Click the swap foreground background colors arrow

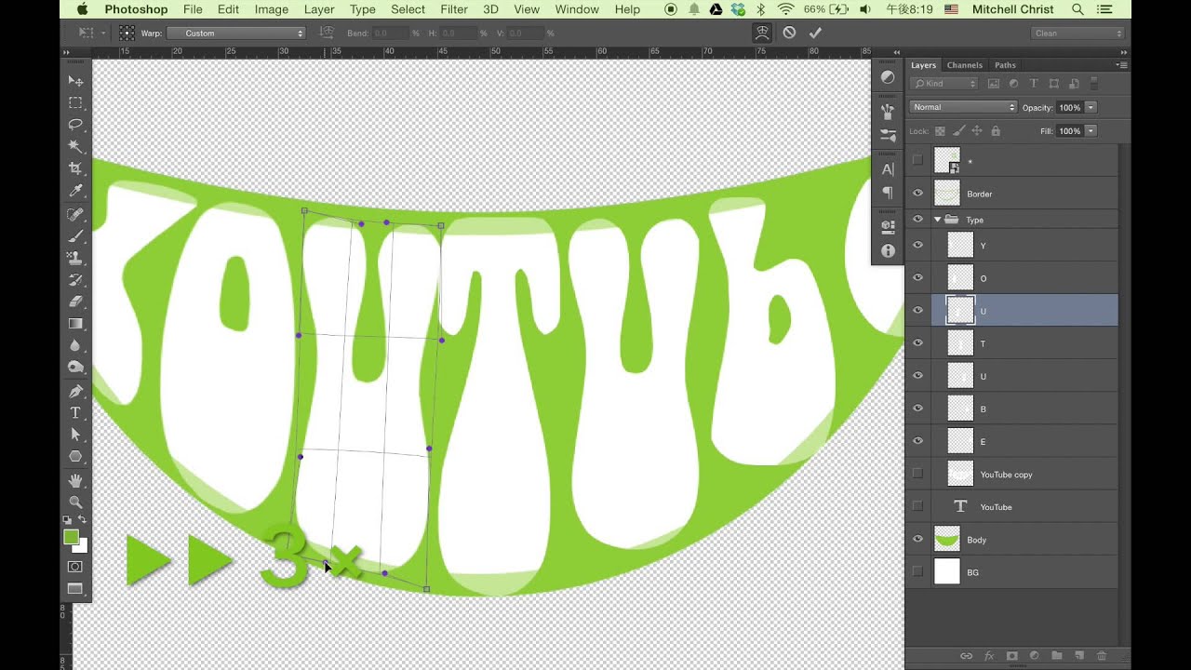point(82,520)
